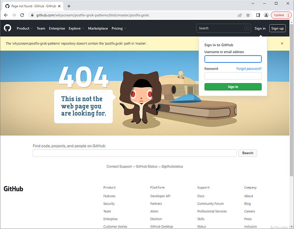Open the Enterprise header link
The height and width of the screenshot is (229, 294).
pos(57,28)
